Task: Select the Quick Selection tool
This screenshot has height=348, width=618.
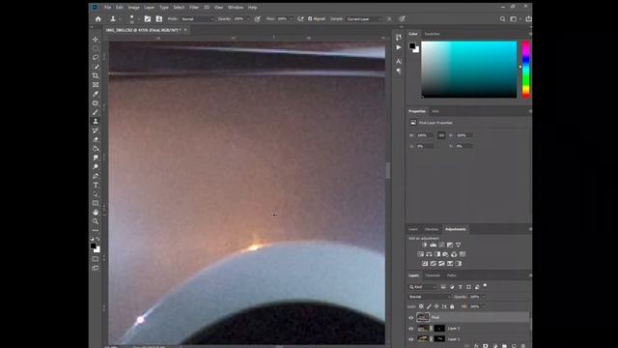Action: coord(96,67)
